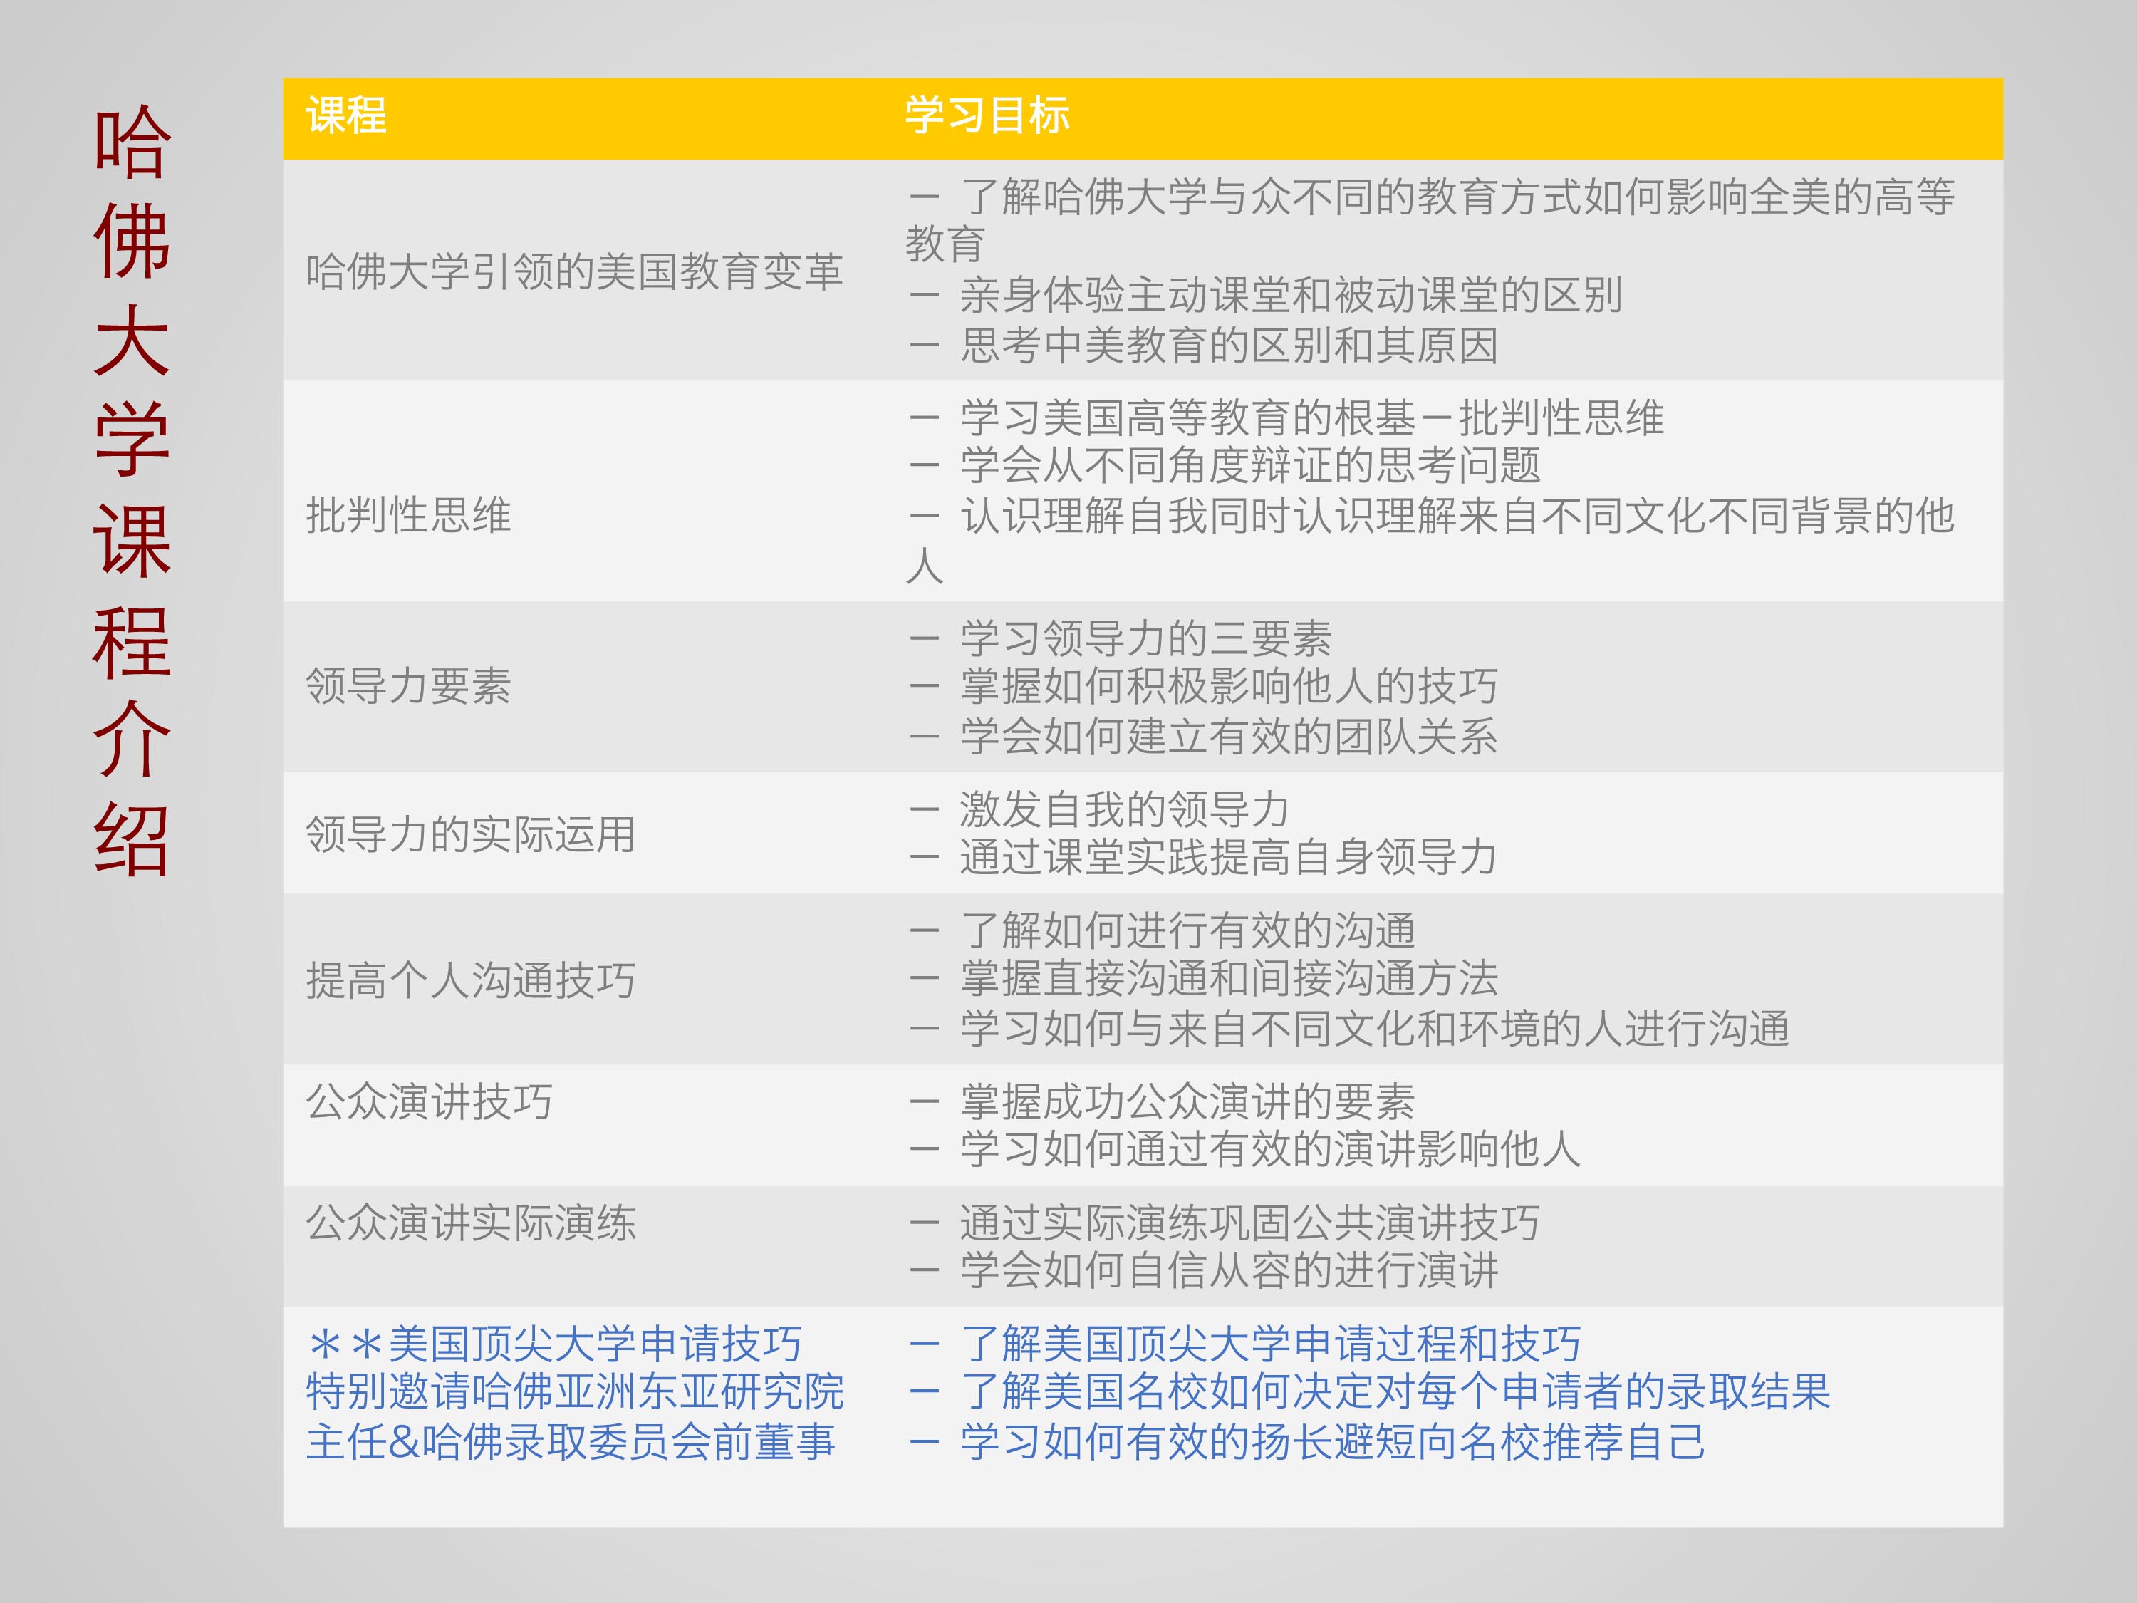2137x1603 pixels.
Task: Click the 提高个人沟通技巧 course cell
Action: tap(470, 980)
